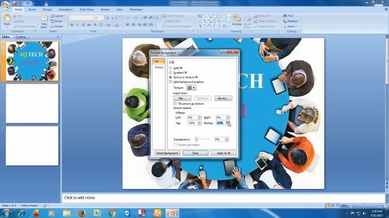Click Normal view icon in status bar
The height and width of the screenshot is (218, 389).
point(328,206)
